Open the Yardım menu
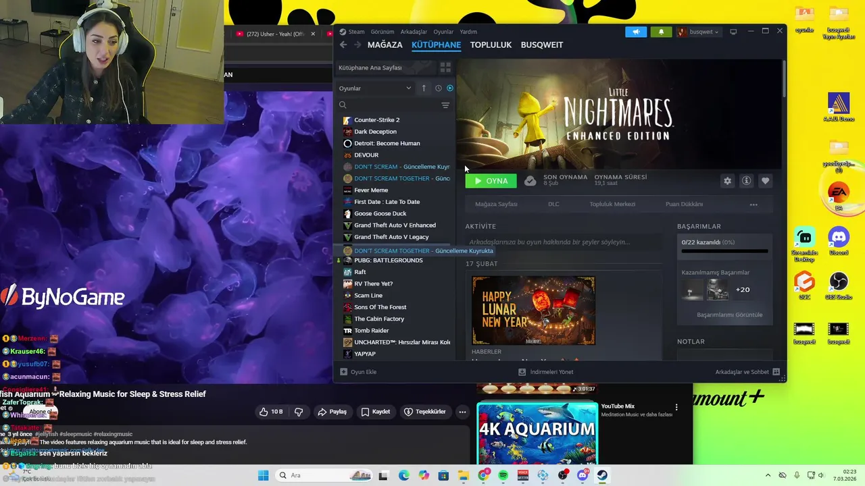 (468, 32)
